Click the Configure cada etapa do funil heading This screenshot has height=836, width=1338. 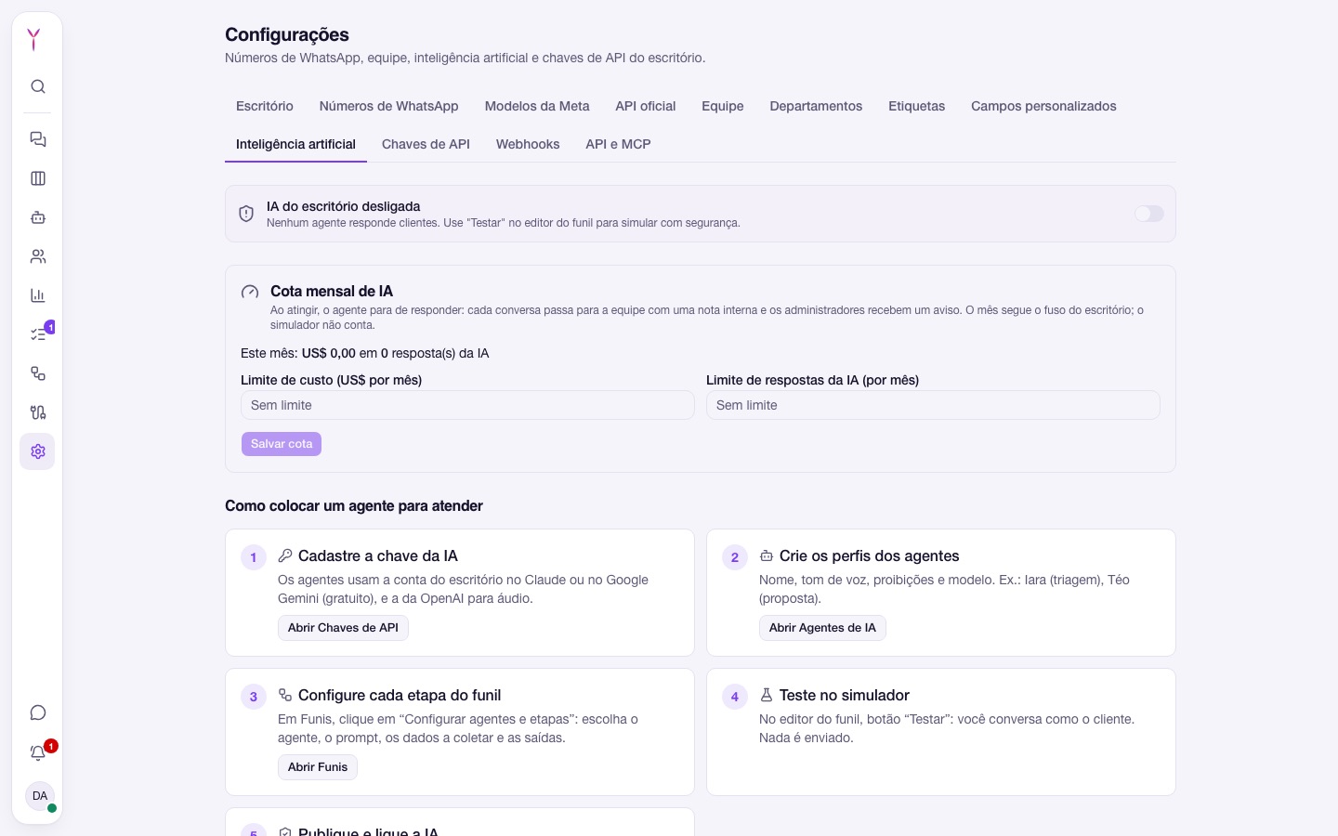(400, 695)
